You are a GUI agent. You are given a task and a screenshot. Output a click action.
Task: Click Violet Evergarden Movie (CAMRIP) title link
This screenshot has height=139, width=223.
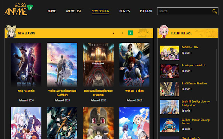pos(62,93)
